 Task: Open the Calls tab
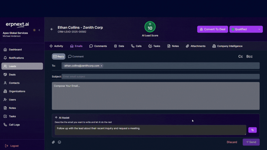click(x=136, y=46)
